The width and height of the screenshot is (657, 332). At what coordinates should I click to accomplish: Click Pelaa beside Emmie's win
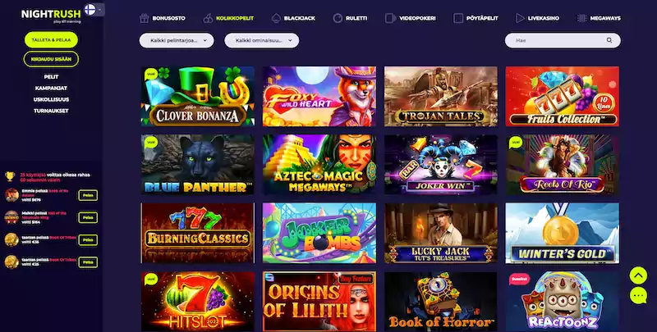88,195
